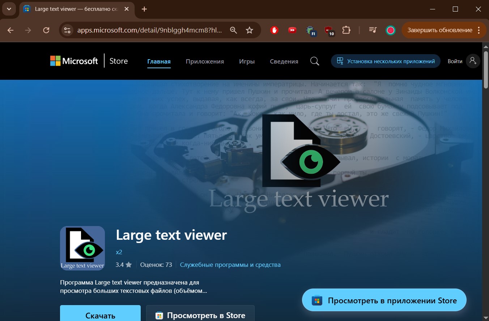Click the Store link beside Microsoft logo
Image resolution: width=489 pixels, height=321 pixels.
click(x=119, y=61)
